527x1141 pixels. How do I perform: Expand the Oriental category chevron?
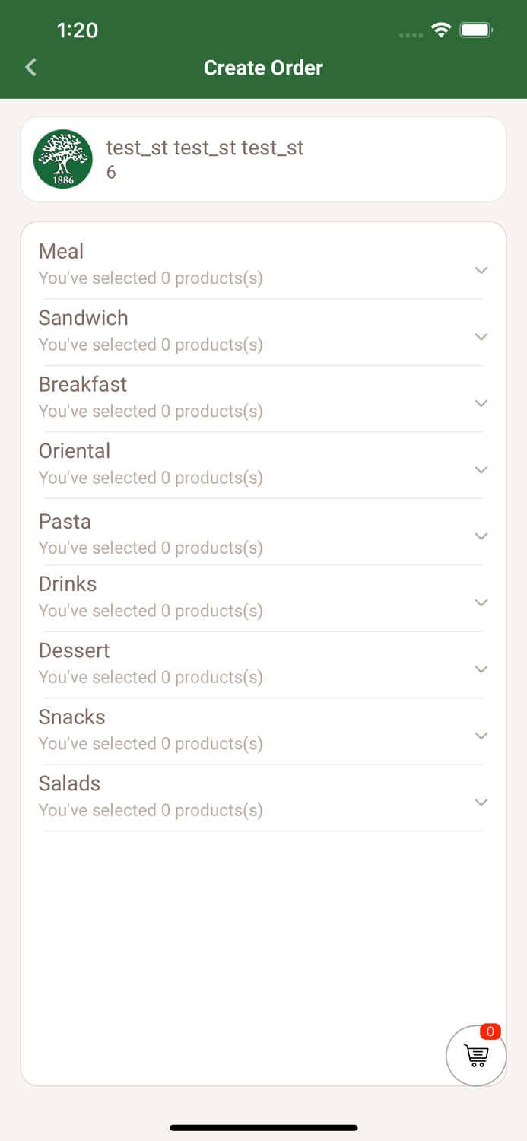pyautogui.click(x=481, y=470)
